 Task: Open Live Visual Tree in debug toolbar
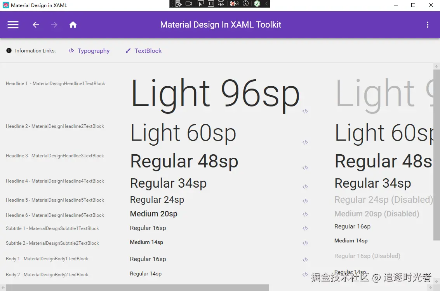(x=179, y=3)
